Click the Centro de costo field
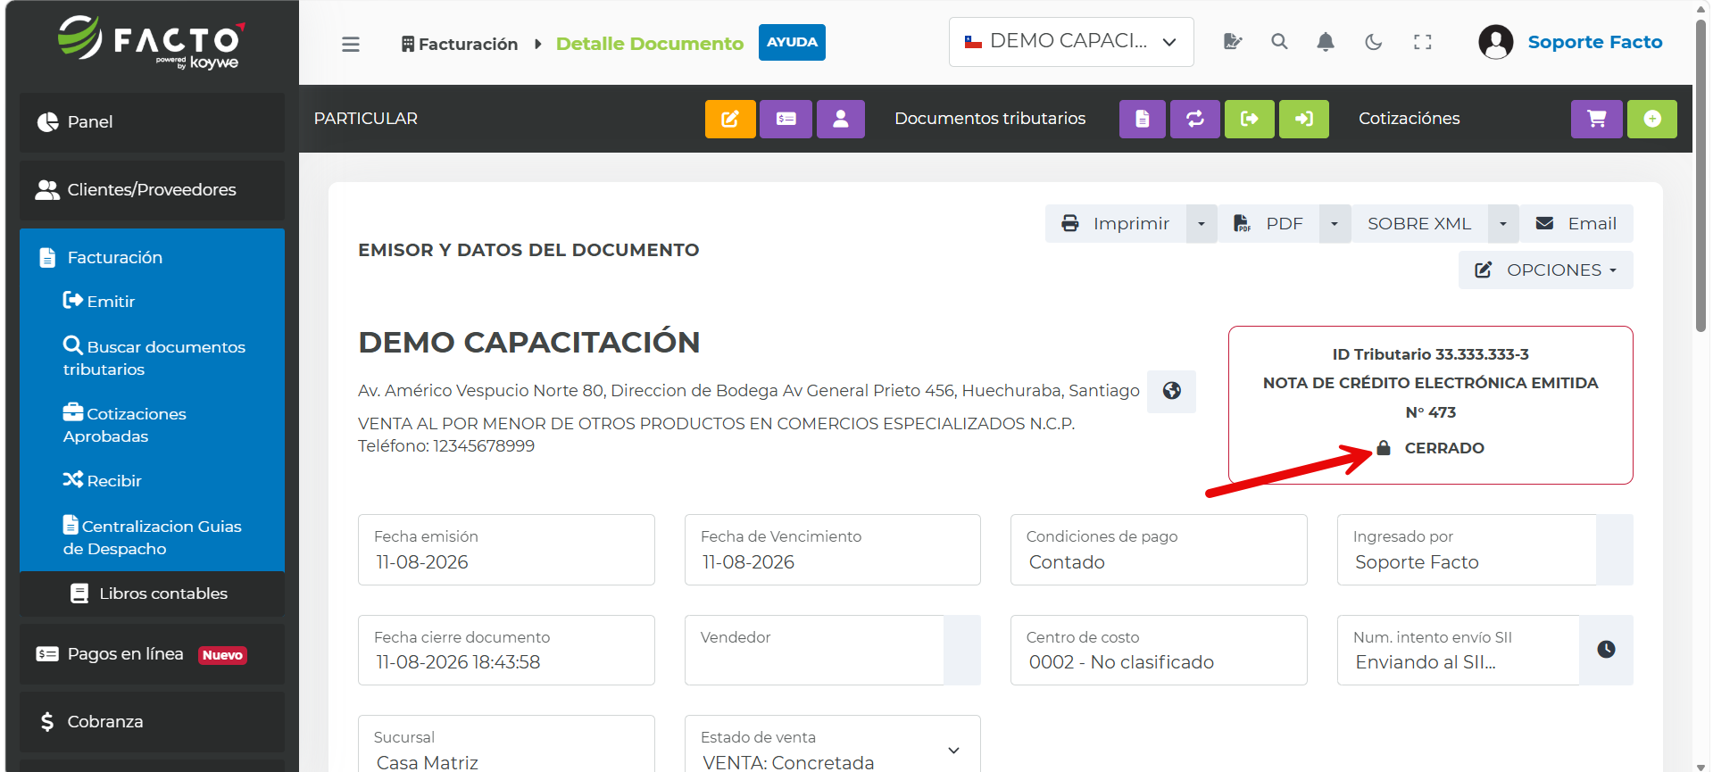This screenshot has height=772, width=1713. point(1159,650)
